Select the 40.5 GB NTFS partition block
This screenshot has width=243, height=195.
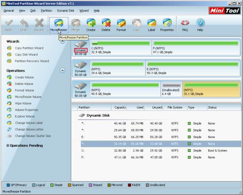(125, 89)
